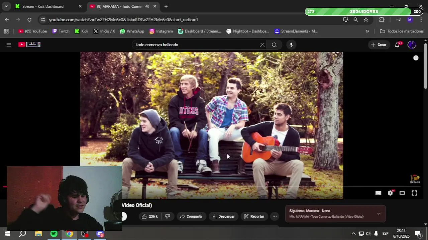The width and height of the screenshot is (428, 240).
Task: Open the Inicio / X bookmark
Action: click(x=104, y=31)
